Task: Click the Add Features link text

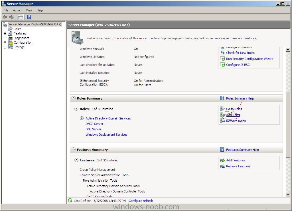Action: click(236, 160)
